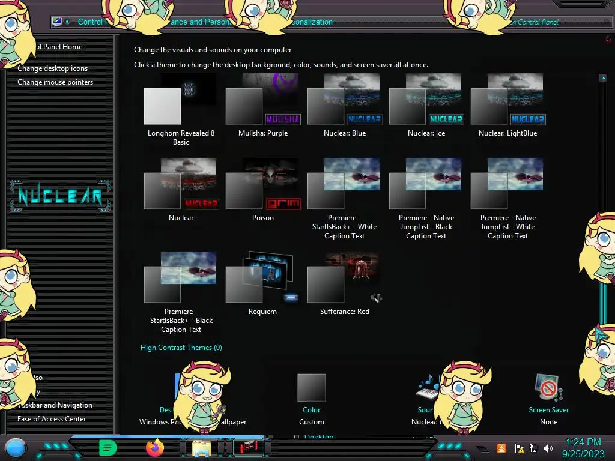The width and height of the screenshot is (615, 461).
Task: Click the Personalization breadcrumb in address bar
Action: pos(311,22)
